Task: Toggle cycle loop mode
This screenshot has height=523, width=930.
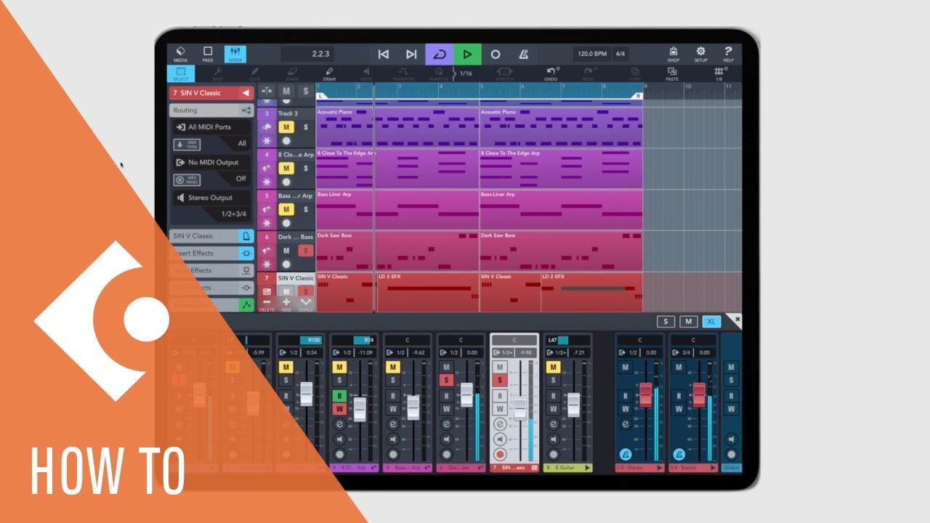Action: tap(439, 54)
